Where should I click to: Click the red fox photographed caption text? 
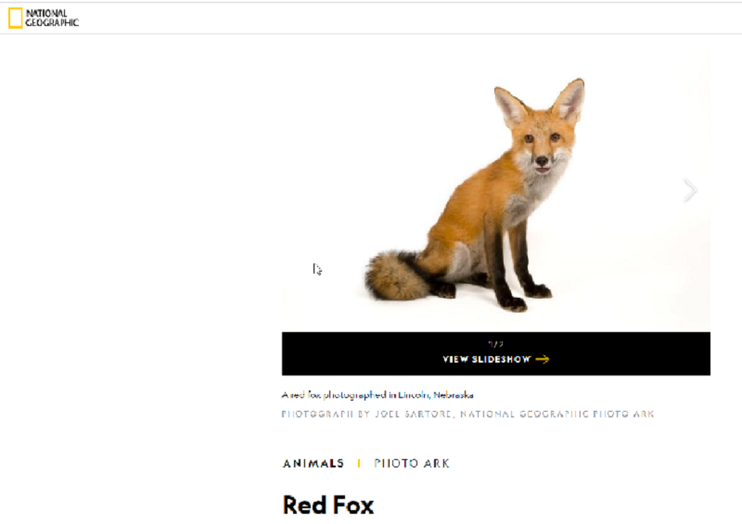[x=377, y=395]
